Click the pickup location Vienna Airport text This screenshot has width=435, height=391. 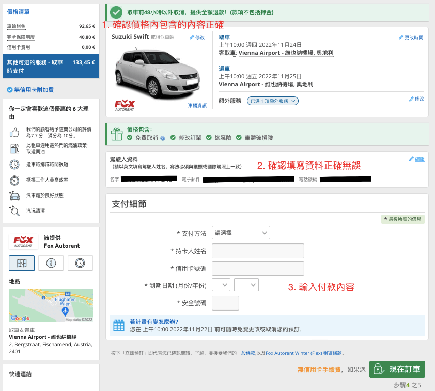(x=286, y=53)
